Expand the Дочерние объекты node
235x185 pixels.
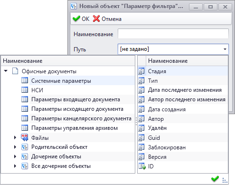[x=15, y=156]
